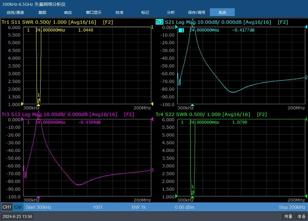308x221 pixels.
Task: Click the [Avg16/16] label on Tr4
Action: pos(237,114)
